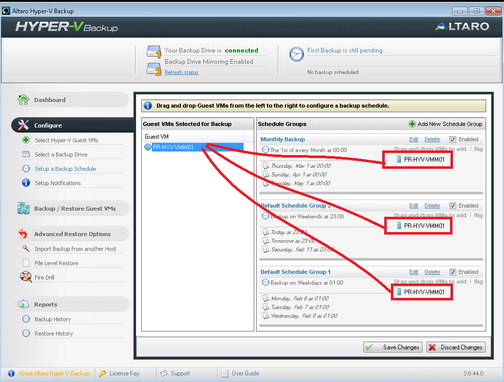Open the User Guide link
This screenshot has width=504, height=382.
coord(246,373)
